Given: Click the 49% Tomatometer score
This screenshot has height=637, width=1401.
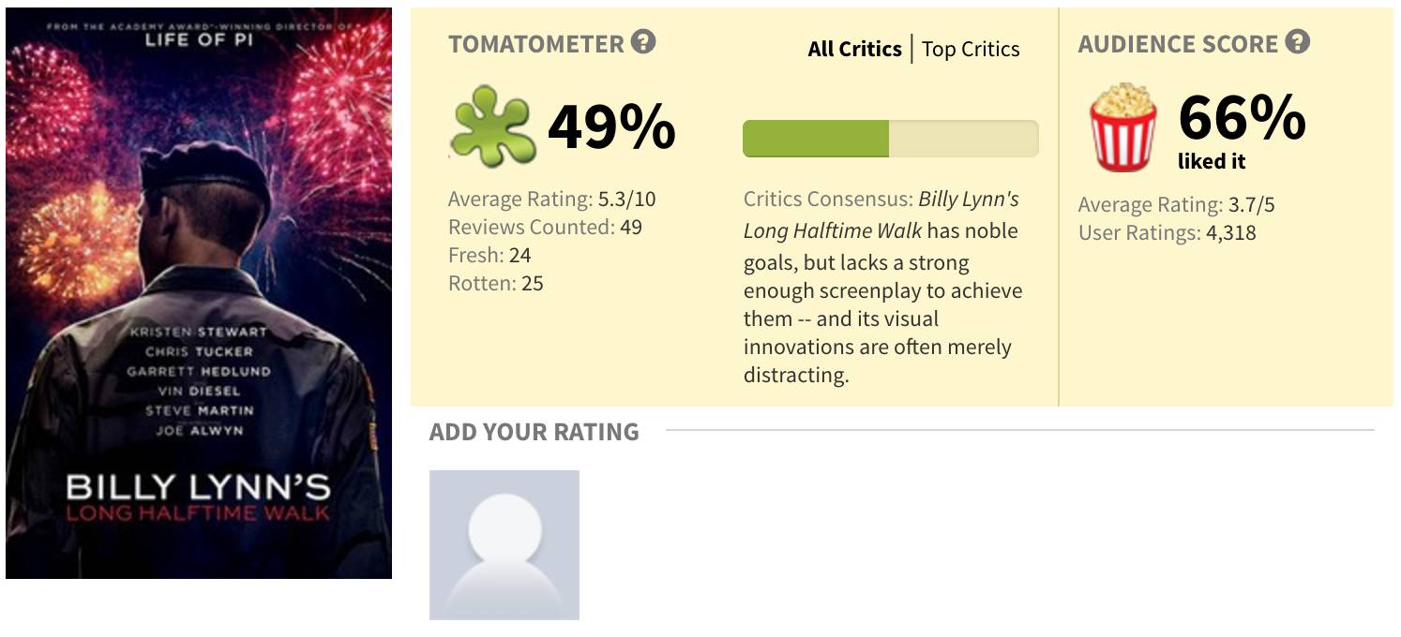Looking at the screenshot, I should pyautogui.click(x=611, y=126).
